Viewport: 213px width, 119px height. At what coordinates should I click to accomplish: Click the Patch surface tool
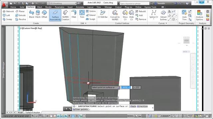38,14
